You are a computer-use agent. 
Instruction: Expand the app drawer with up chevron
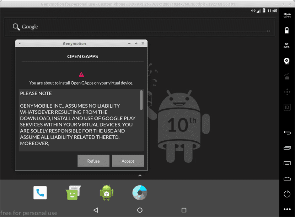click(x=140, y=175)
